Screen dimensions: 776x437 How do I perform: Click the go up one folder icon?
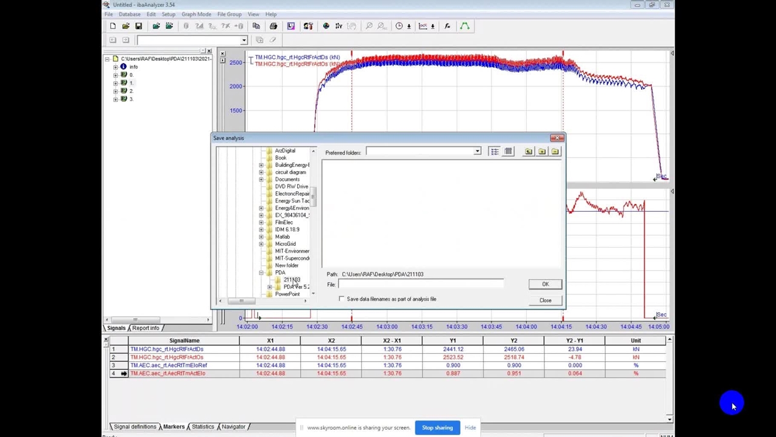click(529, 152)
